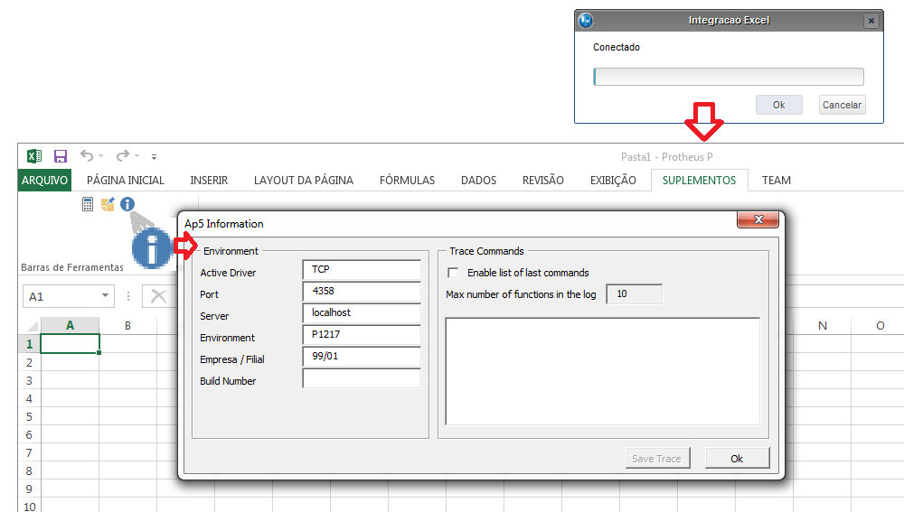Select row 10 header
The width and height of the screenshot is (904, 512).
tap(30, 507)
